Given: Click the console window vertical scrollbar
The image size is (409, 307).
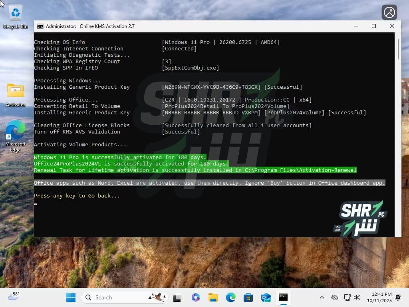Looking at the screenshot, I should (x=397, y=120).
